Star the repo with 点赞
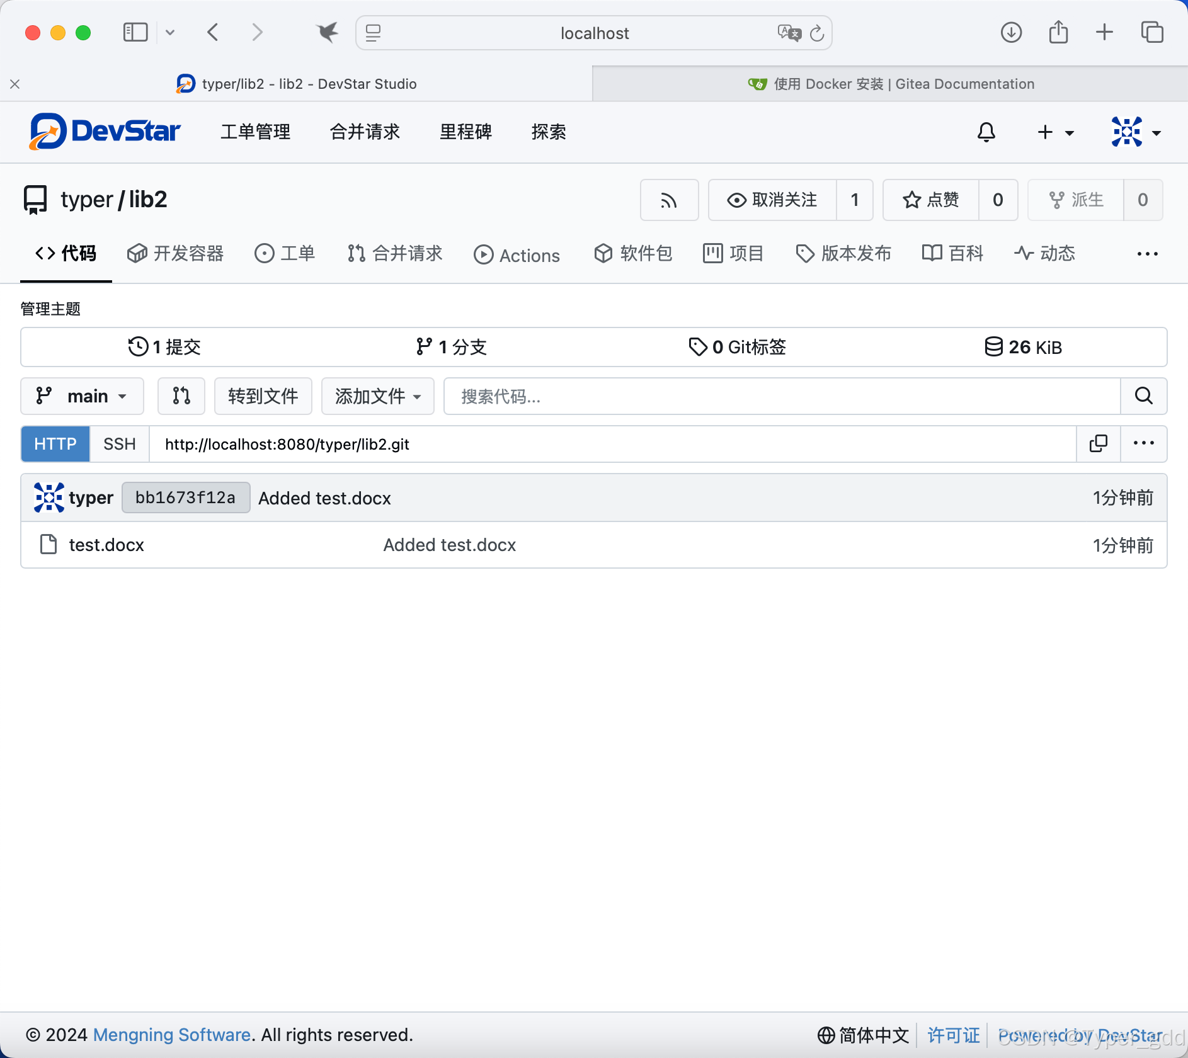This screenshot has height=1058, width=1188. tap(930, 200)
